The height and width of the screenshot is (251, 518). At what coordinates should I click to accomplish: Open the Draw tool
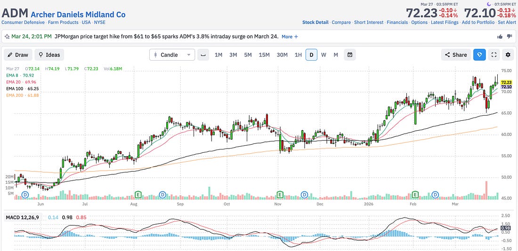click(18, 55)
